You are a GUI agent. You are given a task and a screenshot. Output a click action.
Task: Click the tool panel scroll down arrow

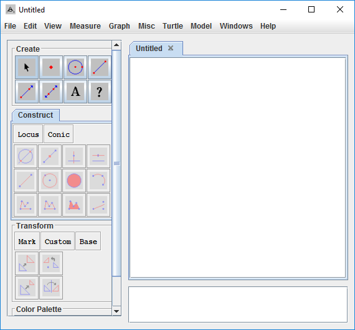point(116,311)
